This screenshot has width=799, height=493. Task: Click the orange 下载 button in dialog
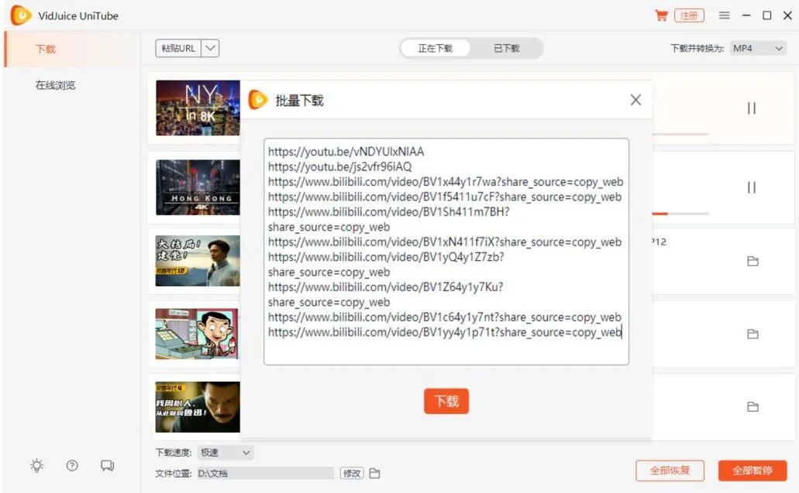(446, 401)
